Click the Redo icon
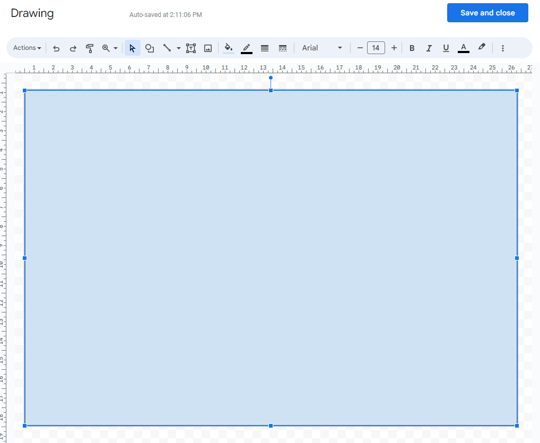The height and width of the screenshot is (443, 540). pyautogui.click(x=73, y=48)
